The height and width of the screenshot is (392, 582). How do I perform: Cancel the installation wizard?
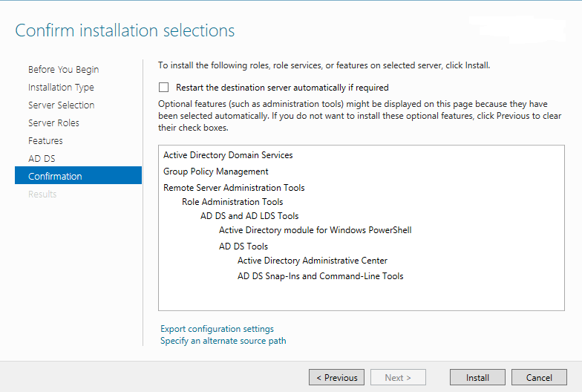(539, 377)
